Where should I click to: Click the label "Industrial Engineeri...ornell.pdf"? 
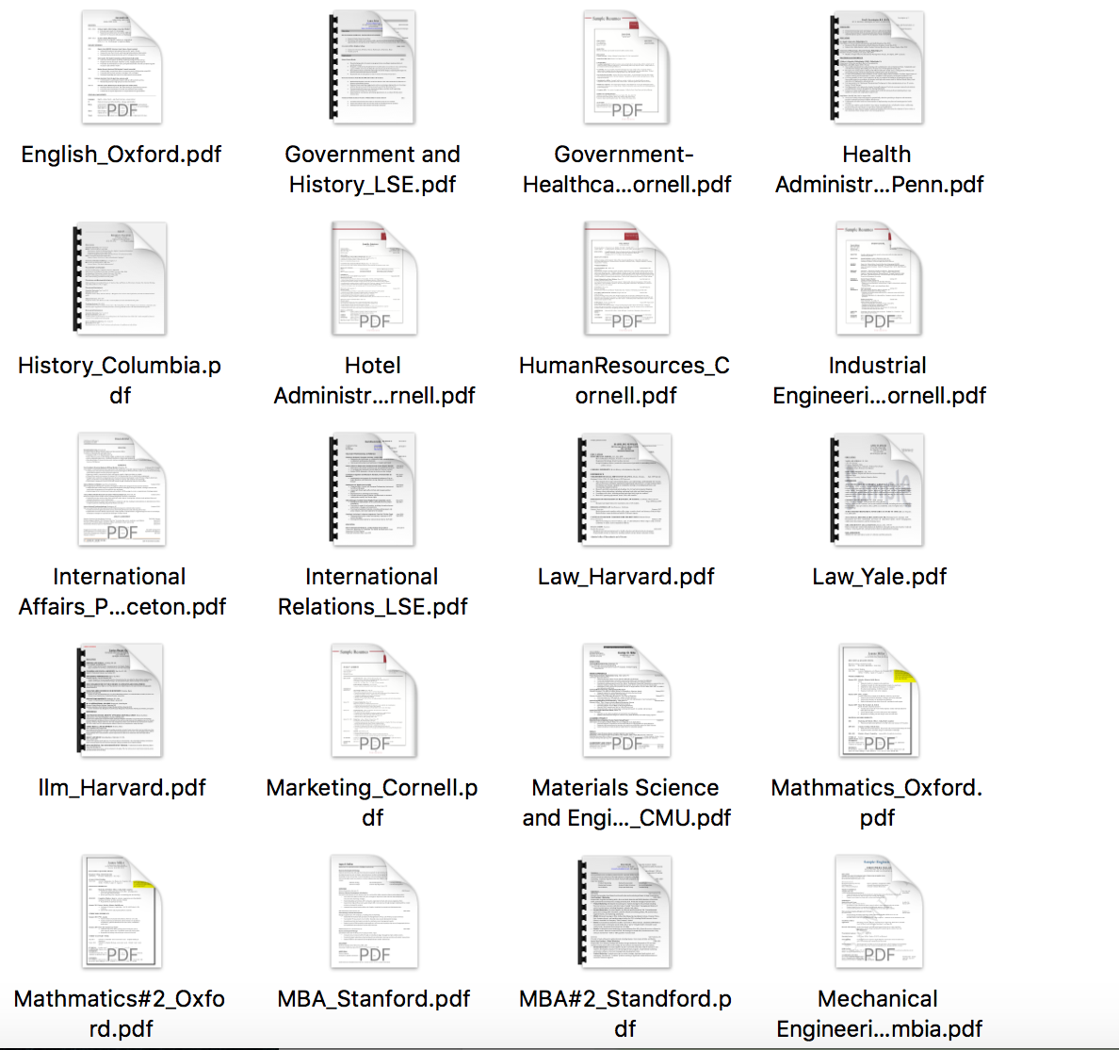[879, 380]
